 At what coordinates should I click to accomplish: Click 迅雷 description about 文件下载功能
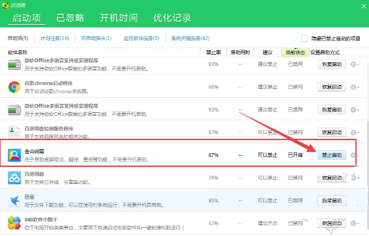click(94, 205)
